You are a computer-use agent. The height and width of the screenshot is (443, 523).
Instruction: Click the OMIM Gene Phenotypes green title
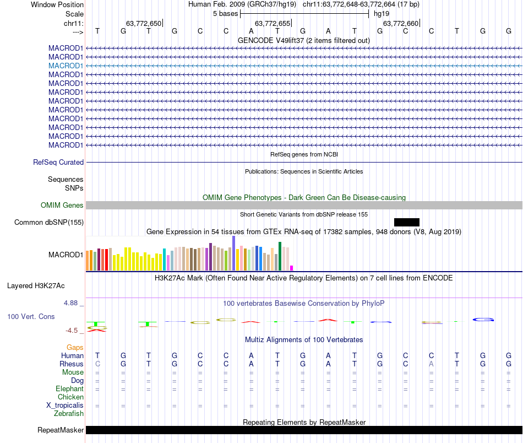304,197
